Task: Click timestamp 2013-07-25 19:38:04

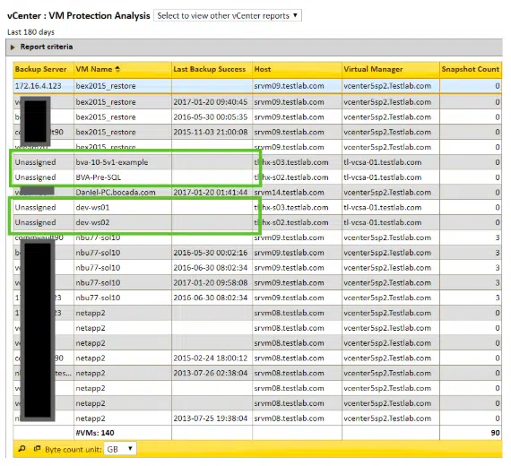Action: click(210, 419)
